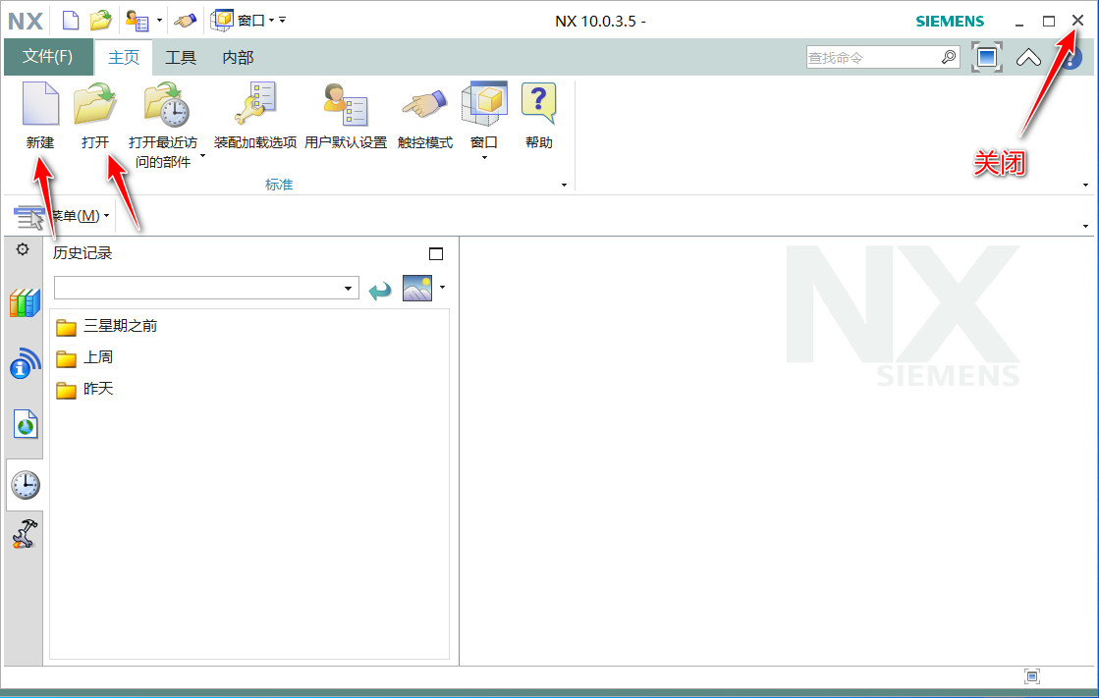The width and height of the screenshot is (1099, 698).
Task: Open the 上周 history folder
Action: pos(84,357)
